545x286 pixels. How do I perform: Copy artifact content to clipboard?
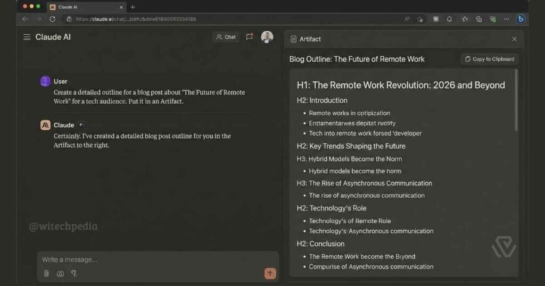490,59
